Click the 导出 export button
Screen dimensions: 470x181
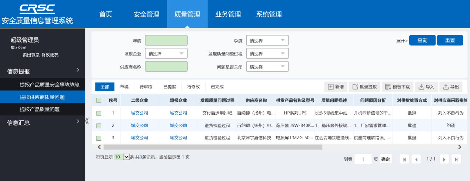click(451, 87)
